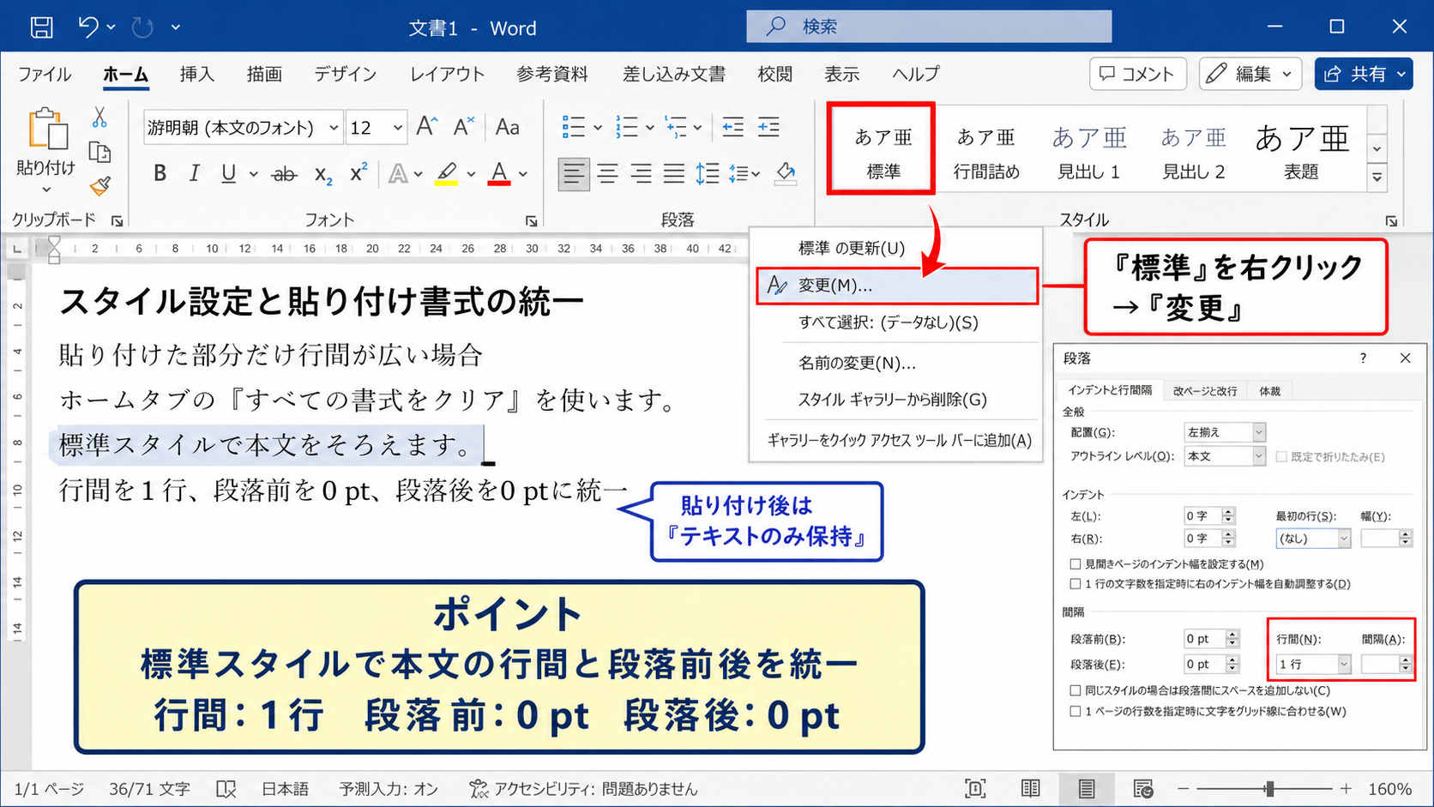Apply strikethrough formatting
1434x807 pixels.
pos(284,174)
